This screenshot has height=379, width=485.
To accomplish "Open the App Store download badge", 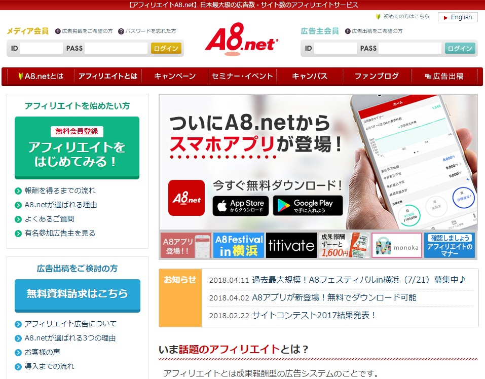I will (241, 206).
